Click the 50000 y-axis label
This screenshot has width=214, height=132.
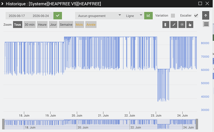tap(205, 83)
